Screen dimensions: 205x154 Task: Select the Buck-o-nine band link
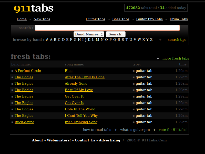24,122
